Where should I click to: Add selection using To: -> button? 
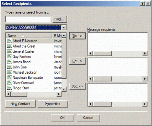[77, 36]
